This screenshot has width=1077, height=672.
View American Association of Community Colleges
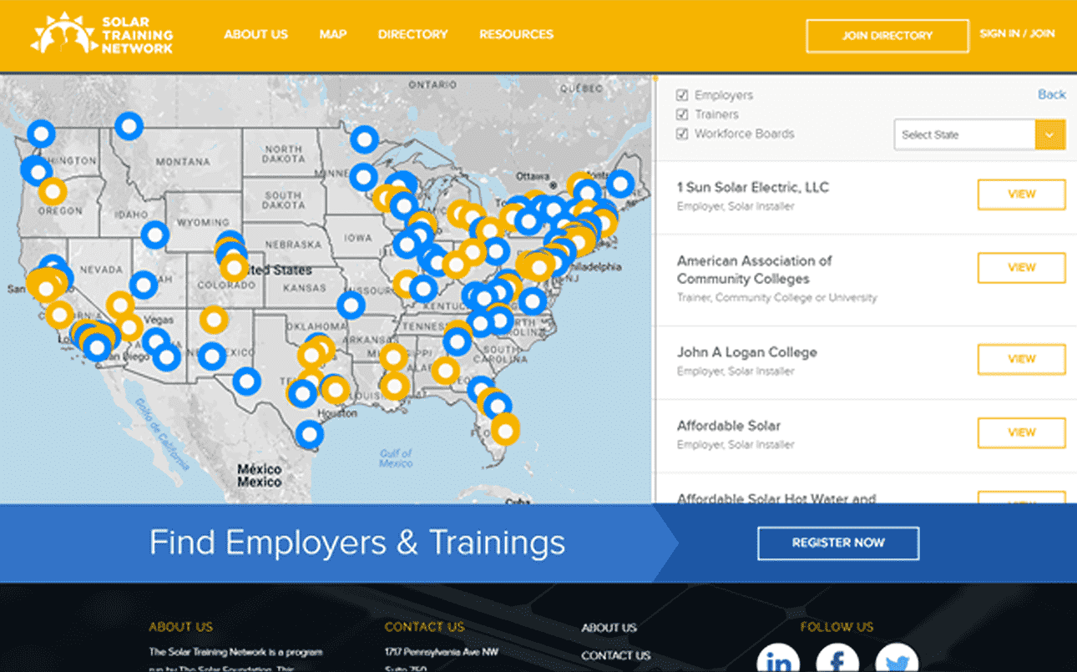[x=1021, y=268]
